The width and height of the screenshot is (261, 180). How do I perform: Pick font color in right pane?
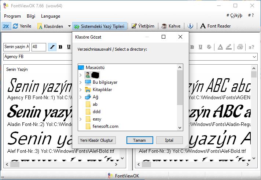pyautogui.click(x=220, y=47)
